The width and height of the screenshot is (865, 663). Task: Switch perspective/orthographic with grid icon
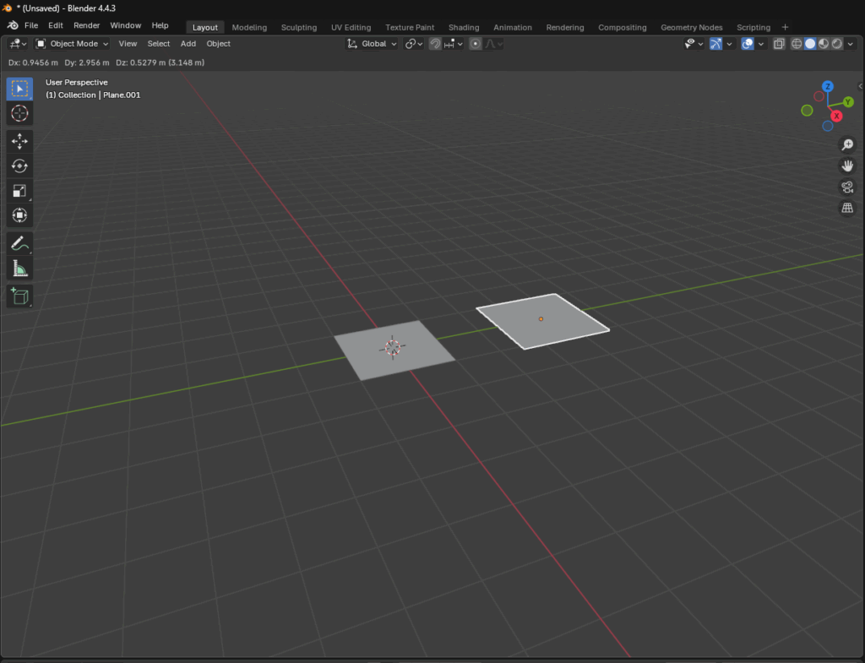pos(847,208)
